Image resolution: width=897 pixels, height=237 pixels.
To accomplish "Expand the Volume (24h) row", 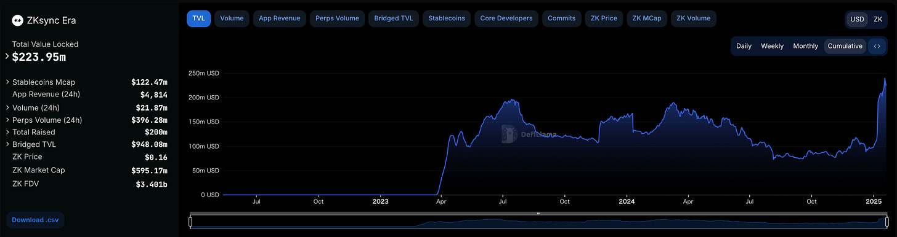I will (7, 107).
